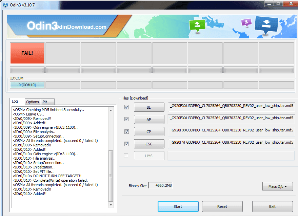Click log line "<ID:0/010> Removed!!"
The height and width of the screenshot is (216, 298).
(32, 189)
